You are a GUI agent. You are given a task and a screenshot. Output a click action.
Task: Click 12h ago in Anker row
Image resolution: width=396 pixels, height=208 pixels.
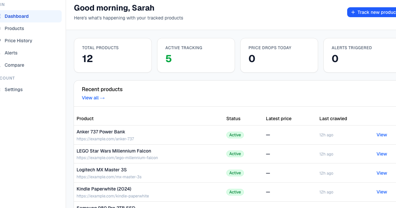(x=326, y=135)
